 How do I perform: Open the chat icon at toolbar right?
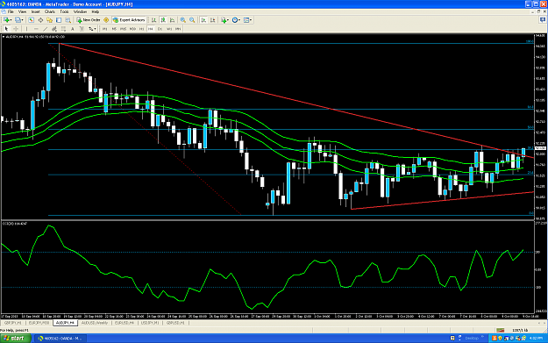pos(543,20)
